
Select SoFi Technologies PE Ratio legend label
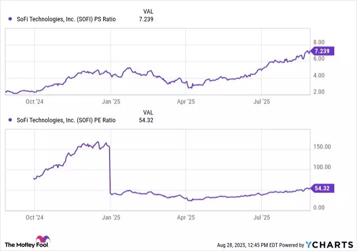coord(65,120)
